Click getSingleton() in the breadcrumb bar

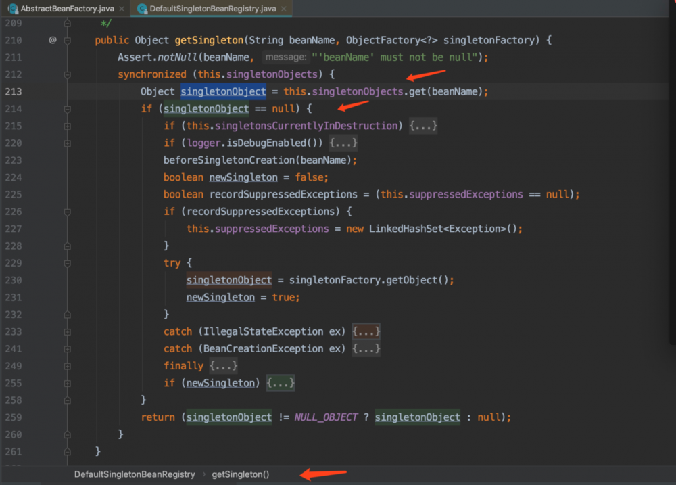tap(240, 474)
